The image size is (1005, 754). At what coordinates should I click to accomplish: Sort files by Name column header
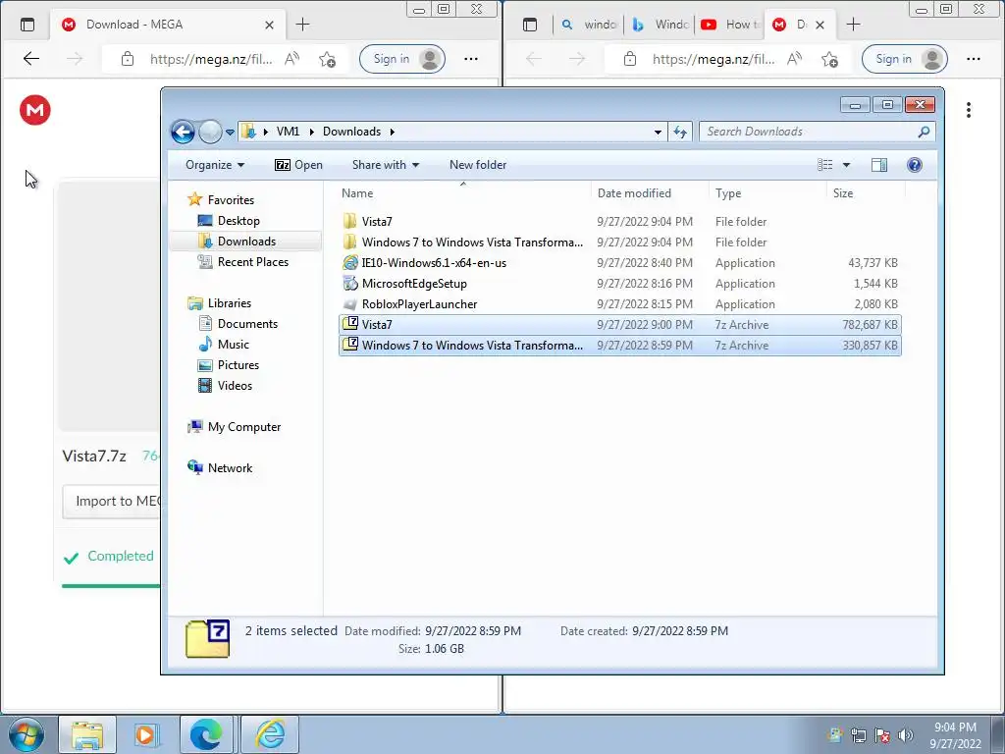pos(357,193)
